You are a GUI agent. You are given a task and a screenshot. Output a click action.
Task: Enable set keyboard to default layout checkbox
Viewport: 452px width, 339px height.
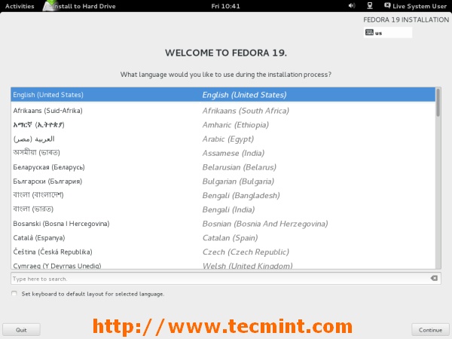[x=14, y=294]
